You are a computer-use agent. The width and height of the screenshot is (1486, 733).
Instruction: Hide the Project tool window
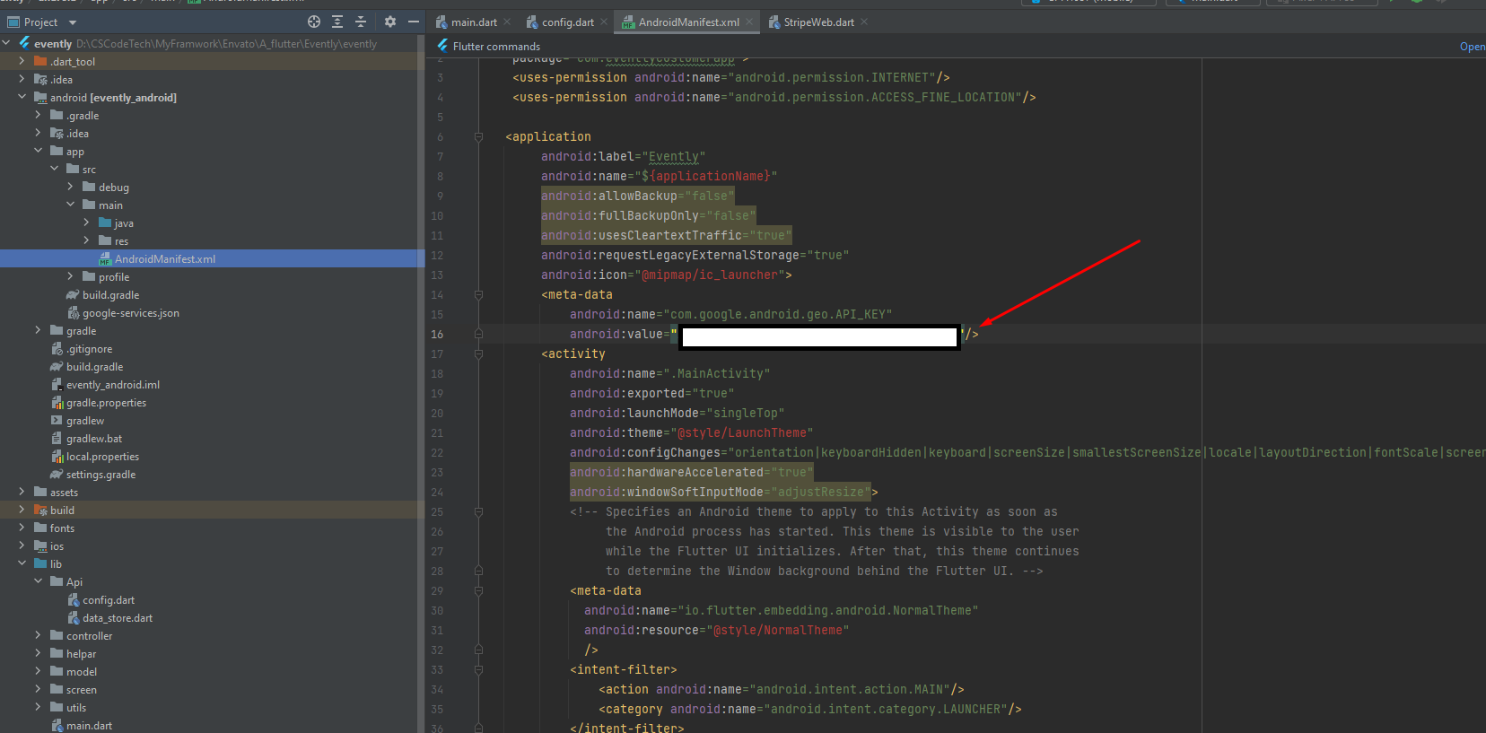tap(414, 22)
